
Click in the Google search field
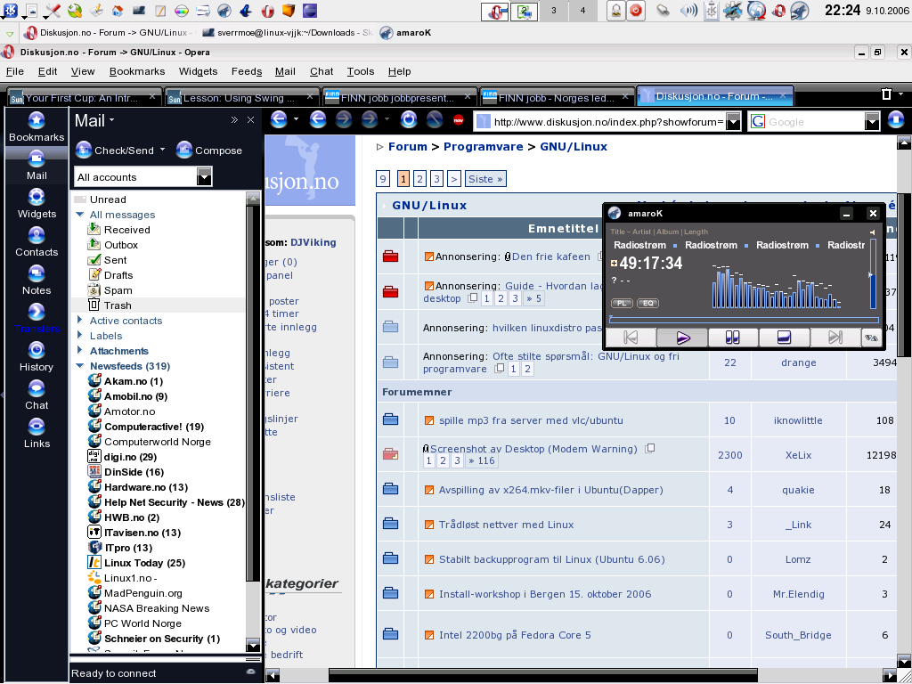click(x=814, y=121)
